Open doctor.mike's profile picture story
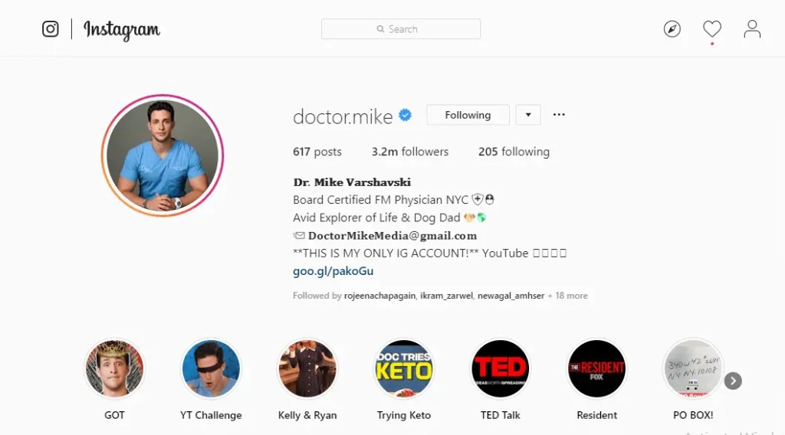 click(163, 155)
